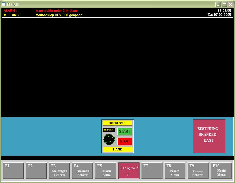Toggle the yellow HAND mode indicator
Screen dimensions: 235x183
point(118,149)
